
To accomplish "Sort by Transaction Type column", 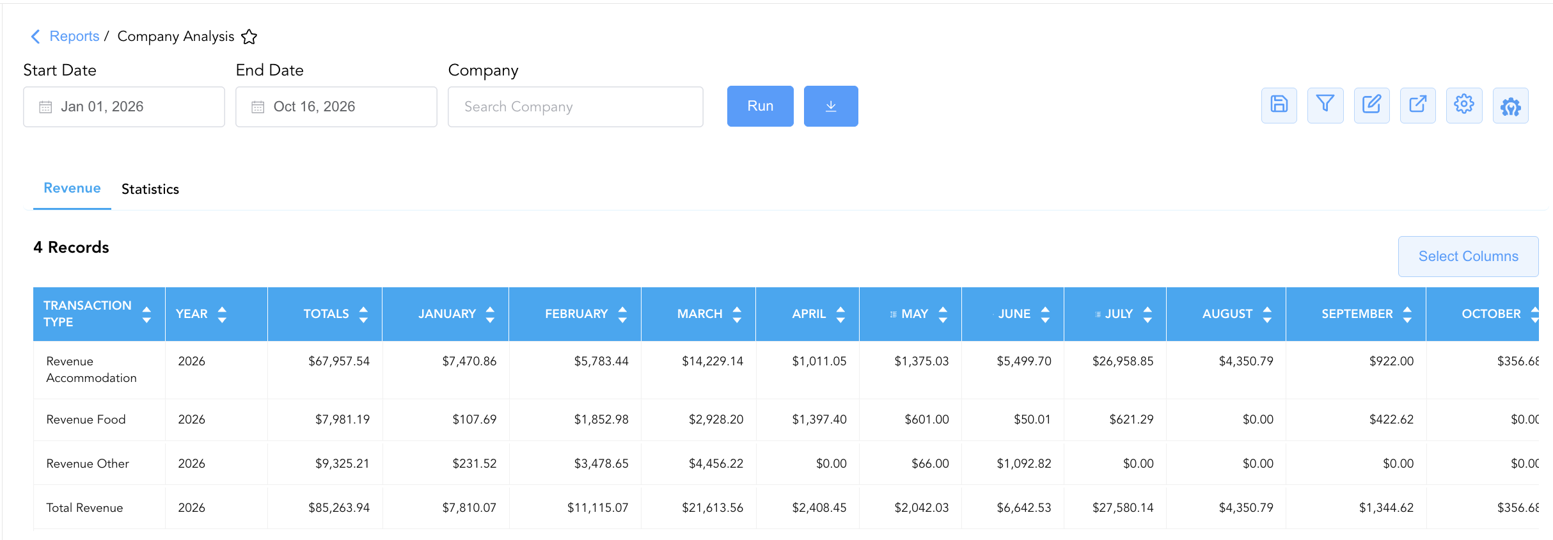I will [146, 314].
